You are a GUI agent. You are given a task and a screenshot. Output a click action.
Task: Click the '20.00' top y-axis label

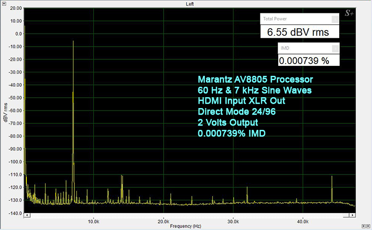[x=16, y=8]
